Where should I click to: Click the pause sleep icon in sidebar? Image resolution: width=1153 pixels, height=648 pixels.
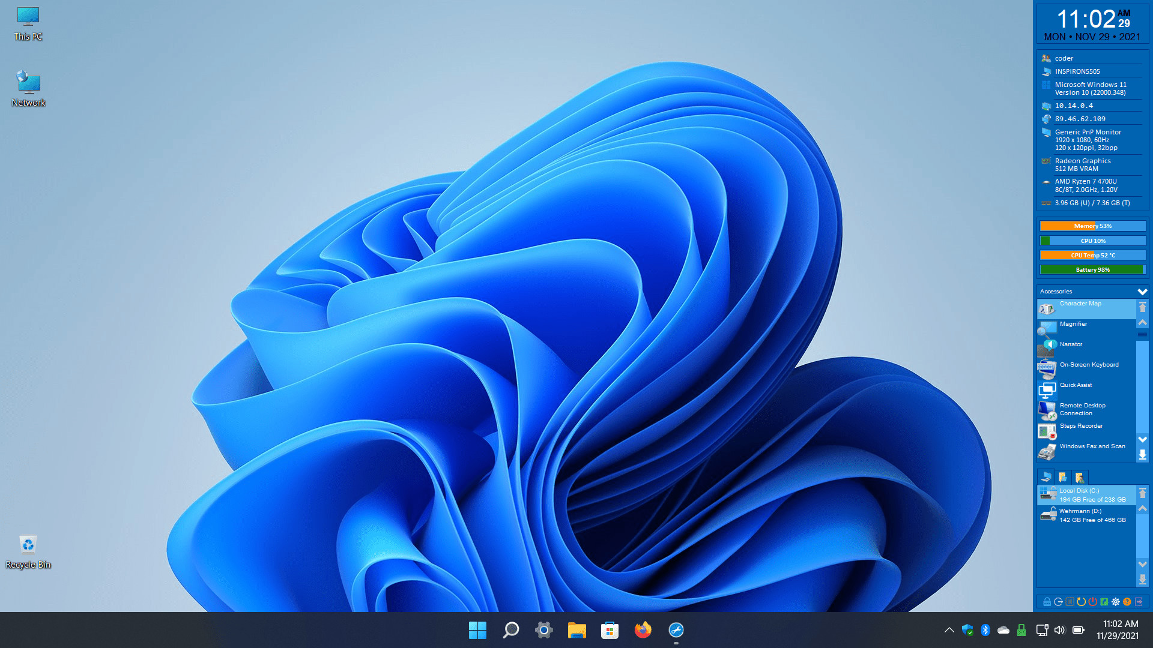click(x=1070, y=602)
